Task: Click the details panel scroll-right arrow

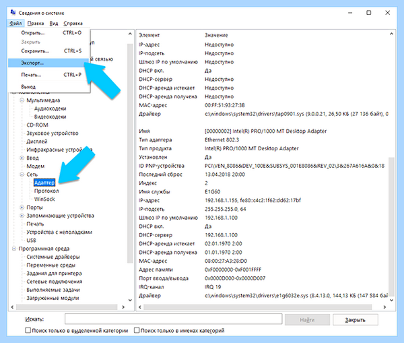Action: point(384,307)
